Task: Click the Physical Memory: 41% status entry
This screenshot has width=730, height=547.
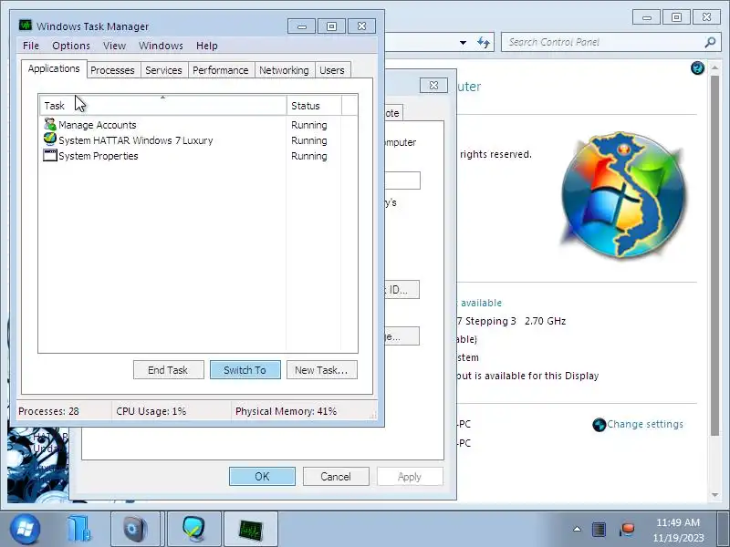Action: pos(286,411)
